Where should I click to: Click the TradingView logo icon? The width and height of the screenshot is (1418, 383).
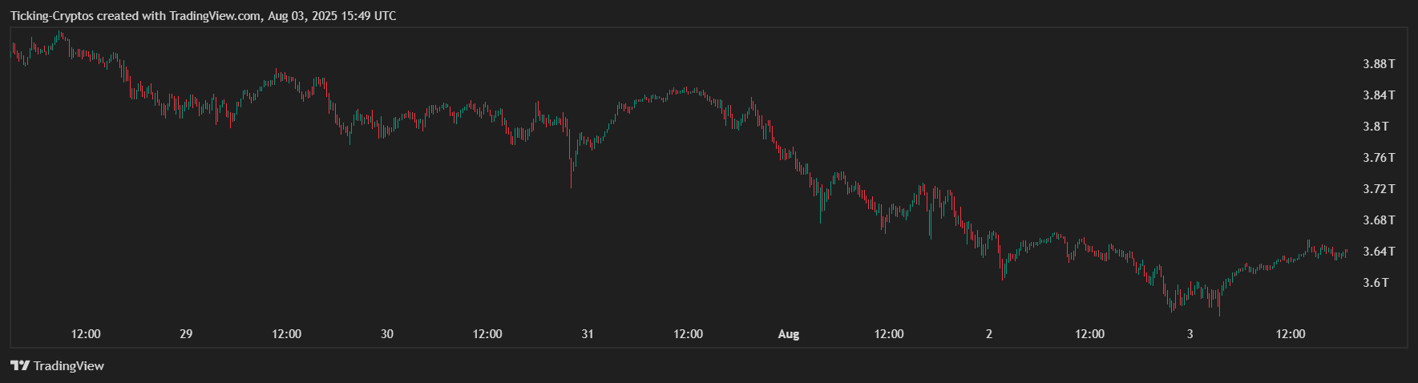[x=20, y=366]
